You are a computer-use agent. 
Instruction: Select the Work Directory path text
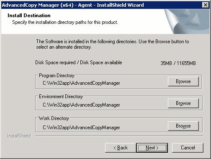81,128
